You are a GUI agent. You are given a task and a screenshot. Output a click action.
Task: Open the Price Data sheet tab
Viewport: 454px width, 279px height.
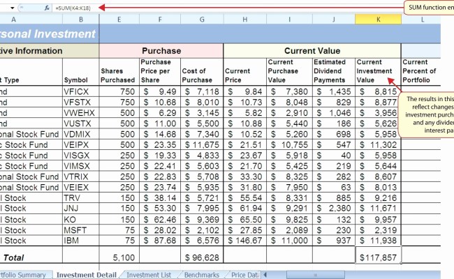[x=244, y=275]
